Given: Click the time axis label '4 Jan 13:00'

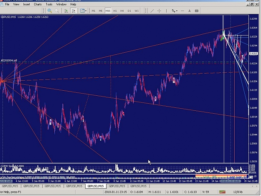Looking at the screenshot, I should pyautogui.click(x=22, y=181).
